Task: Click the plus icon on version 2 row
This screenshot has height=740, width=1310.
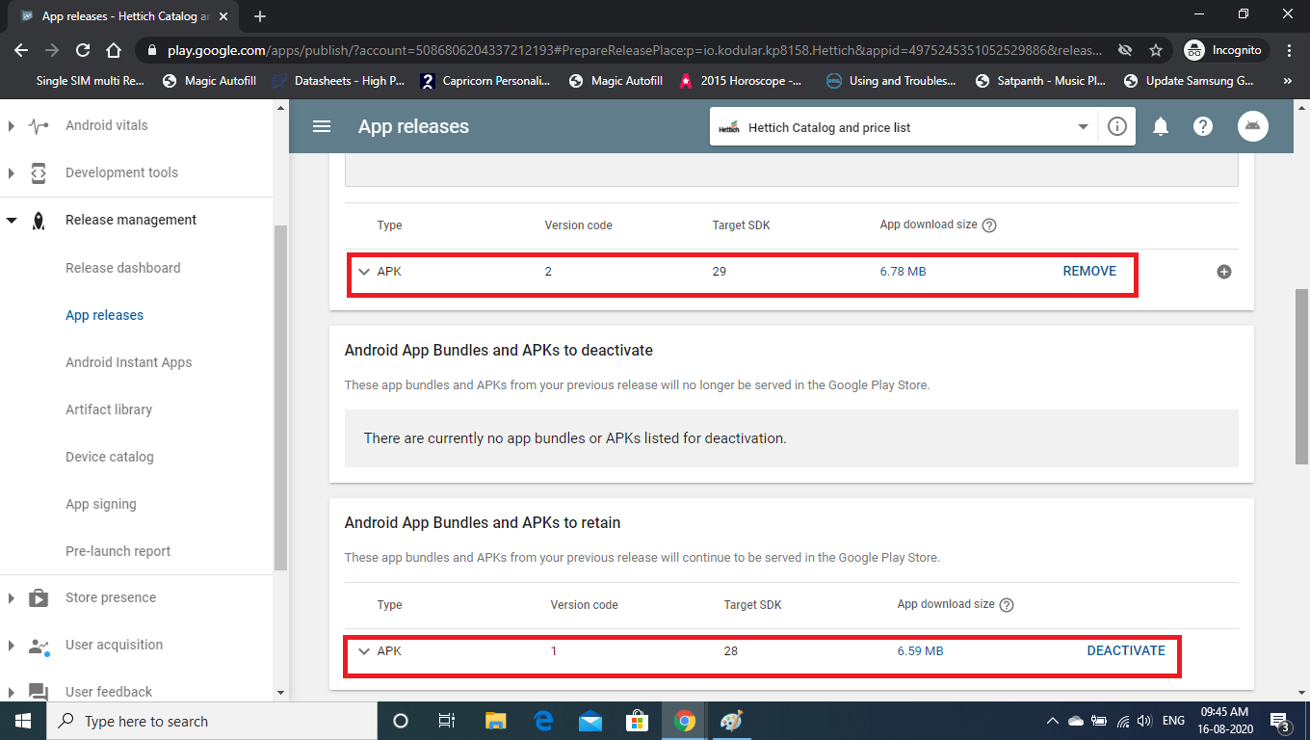Action: click(x=1224, y=272)
